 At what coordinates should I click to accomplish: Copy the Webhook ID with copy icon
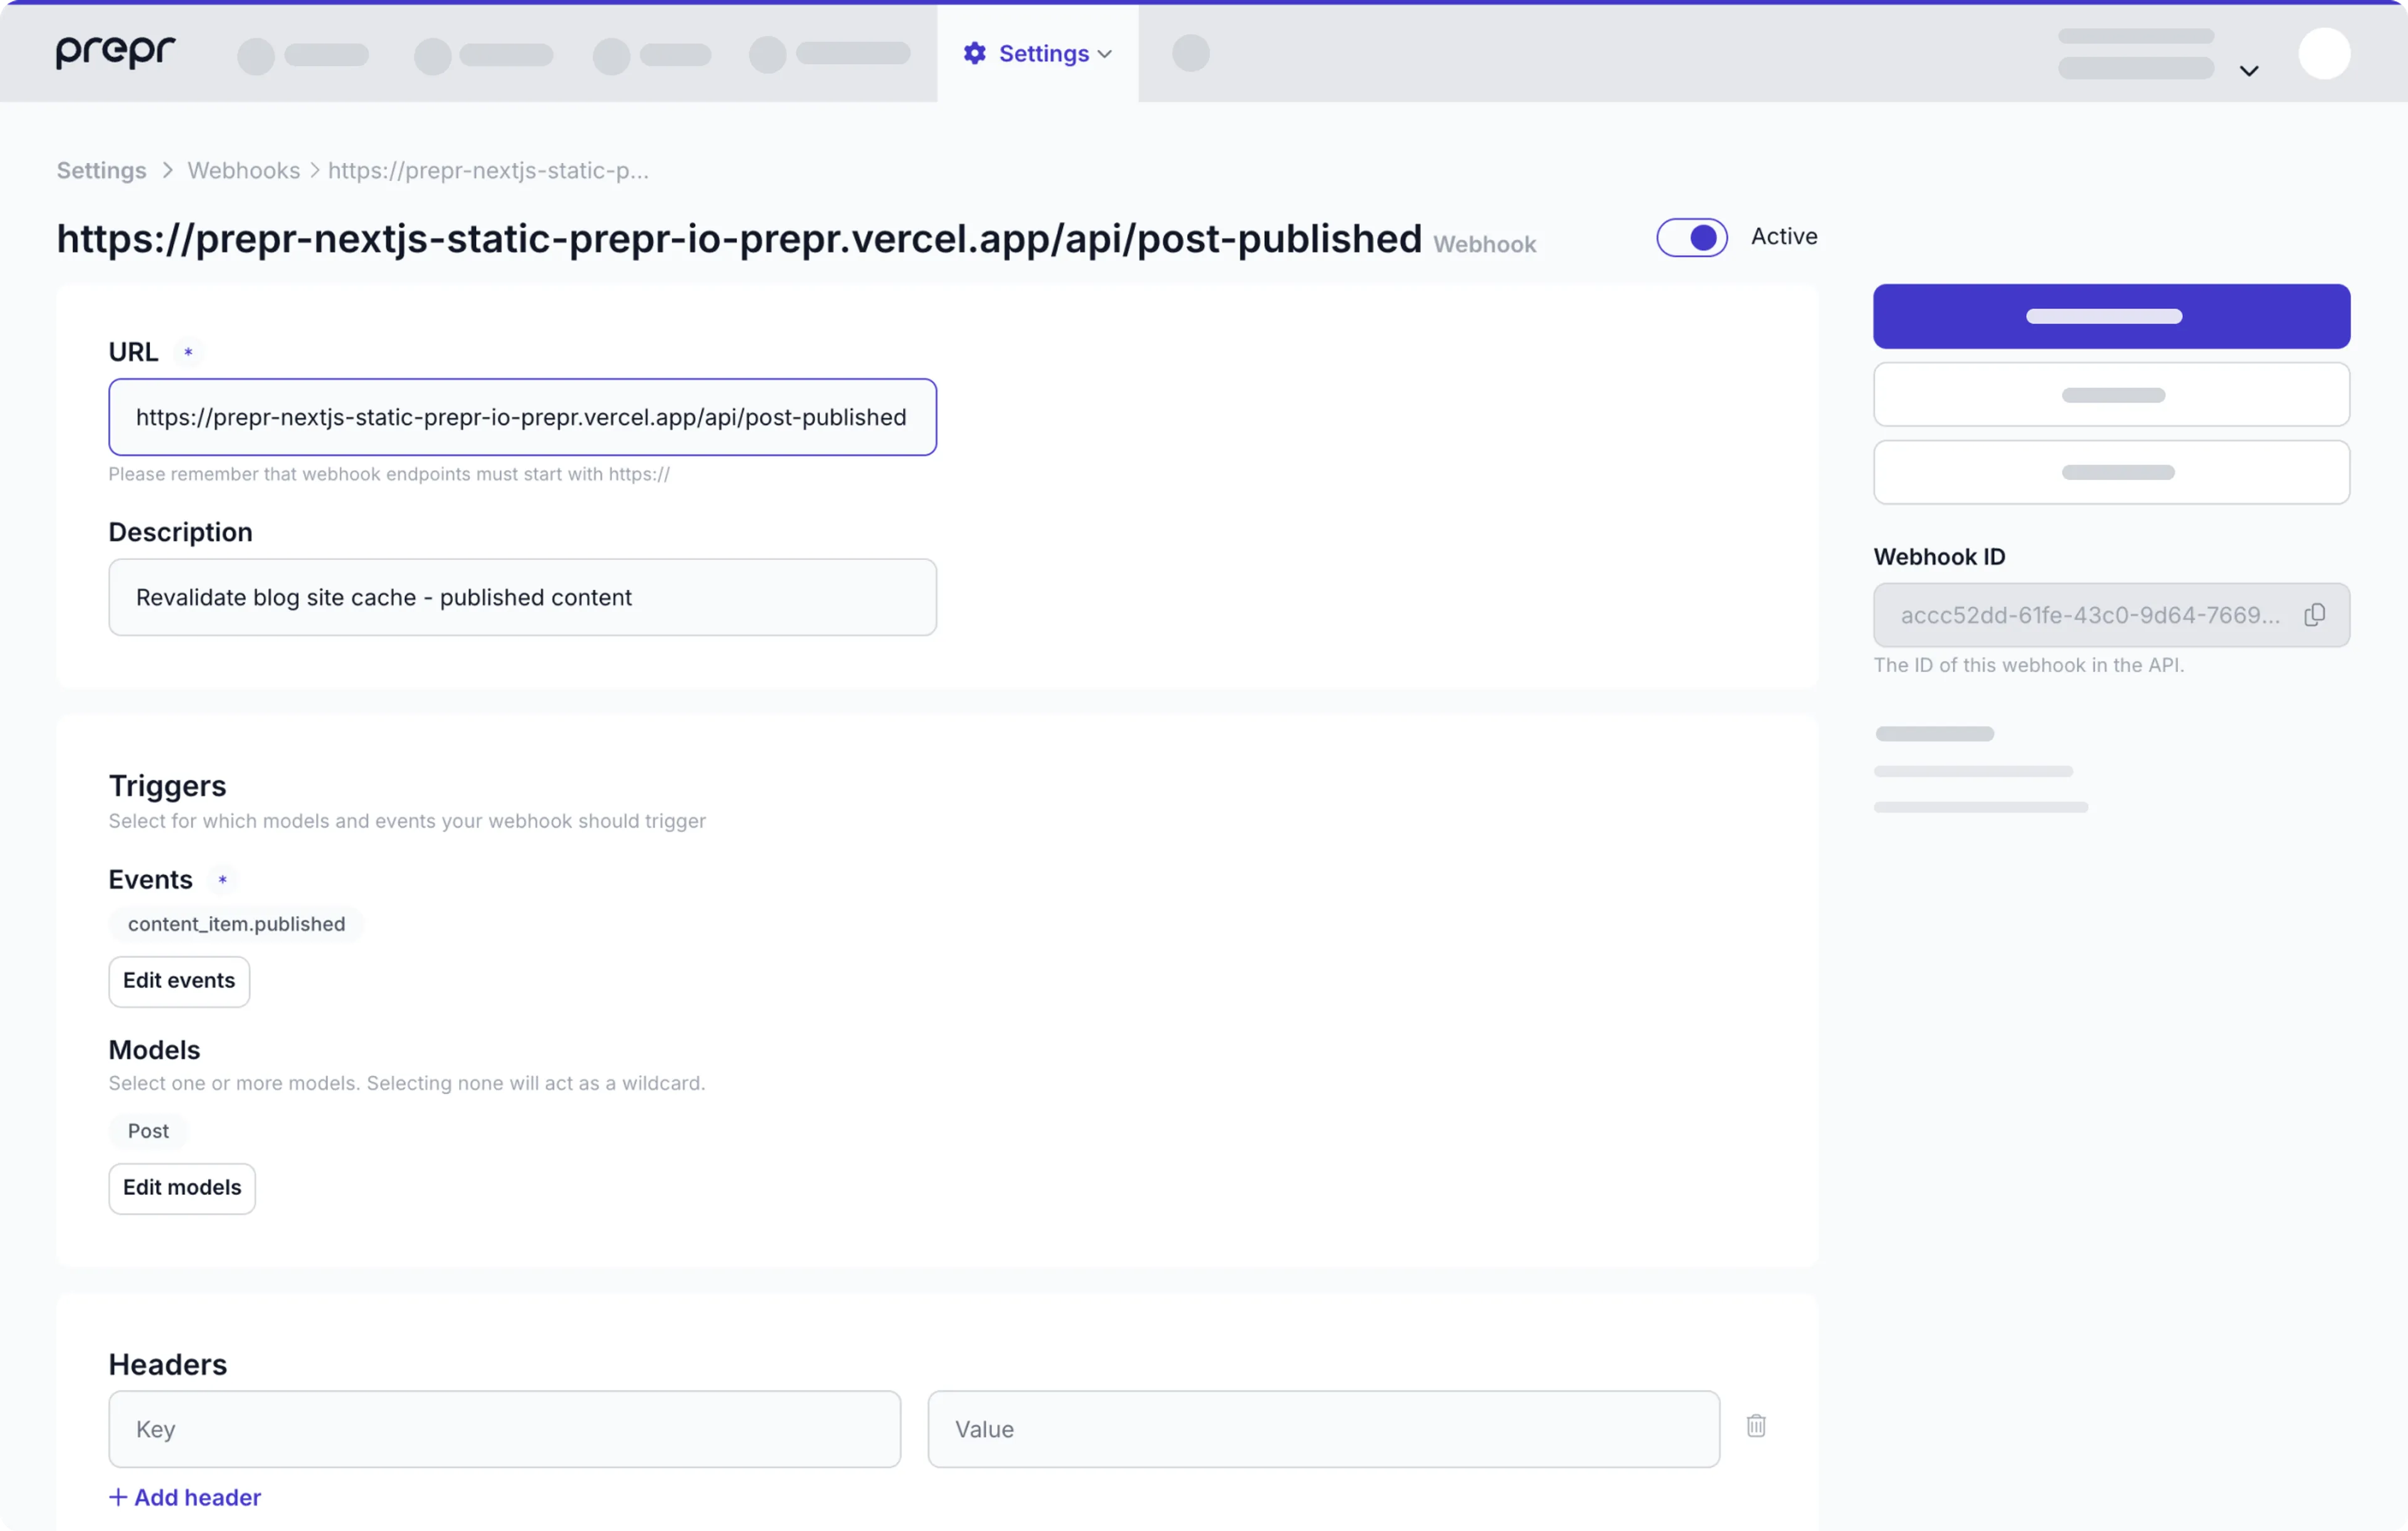tap(2314, 615)
